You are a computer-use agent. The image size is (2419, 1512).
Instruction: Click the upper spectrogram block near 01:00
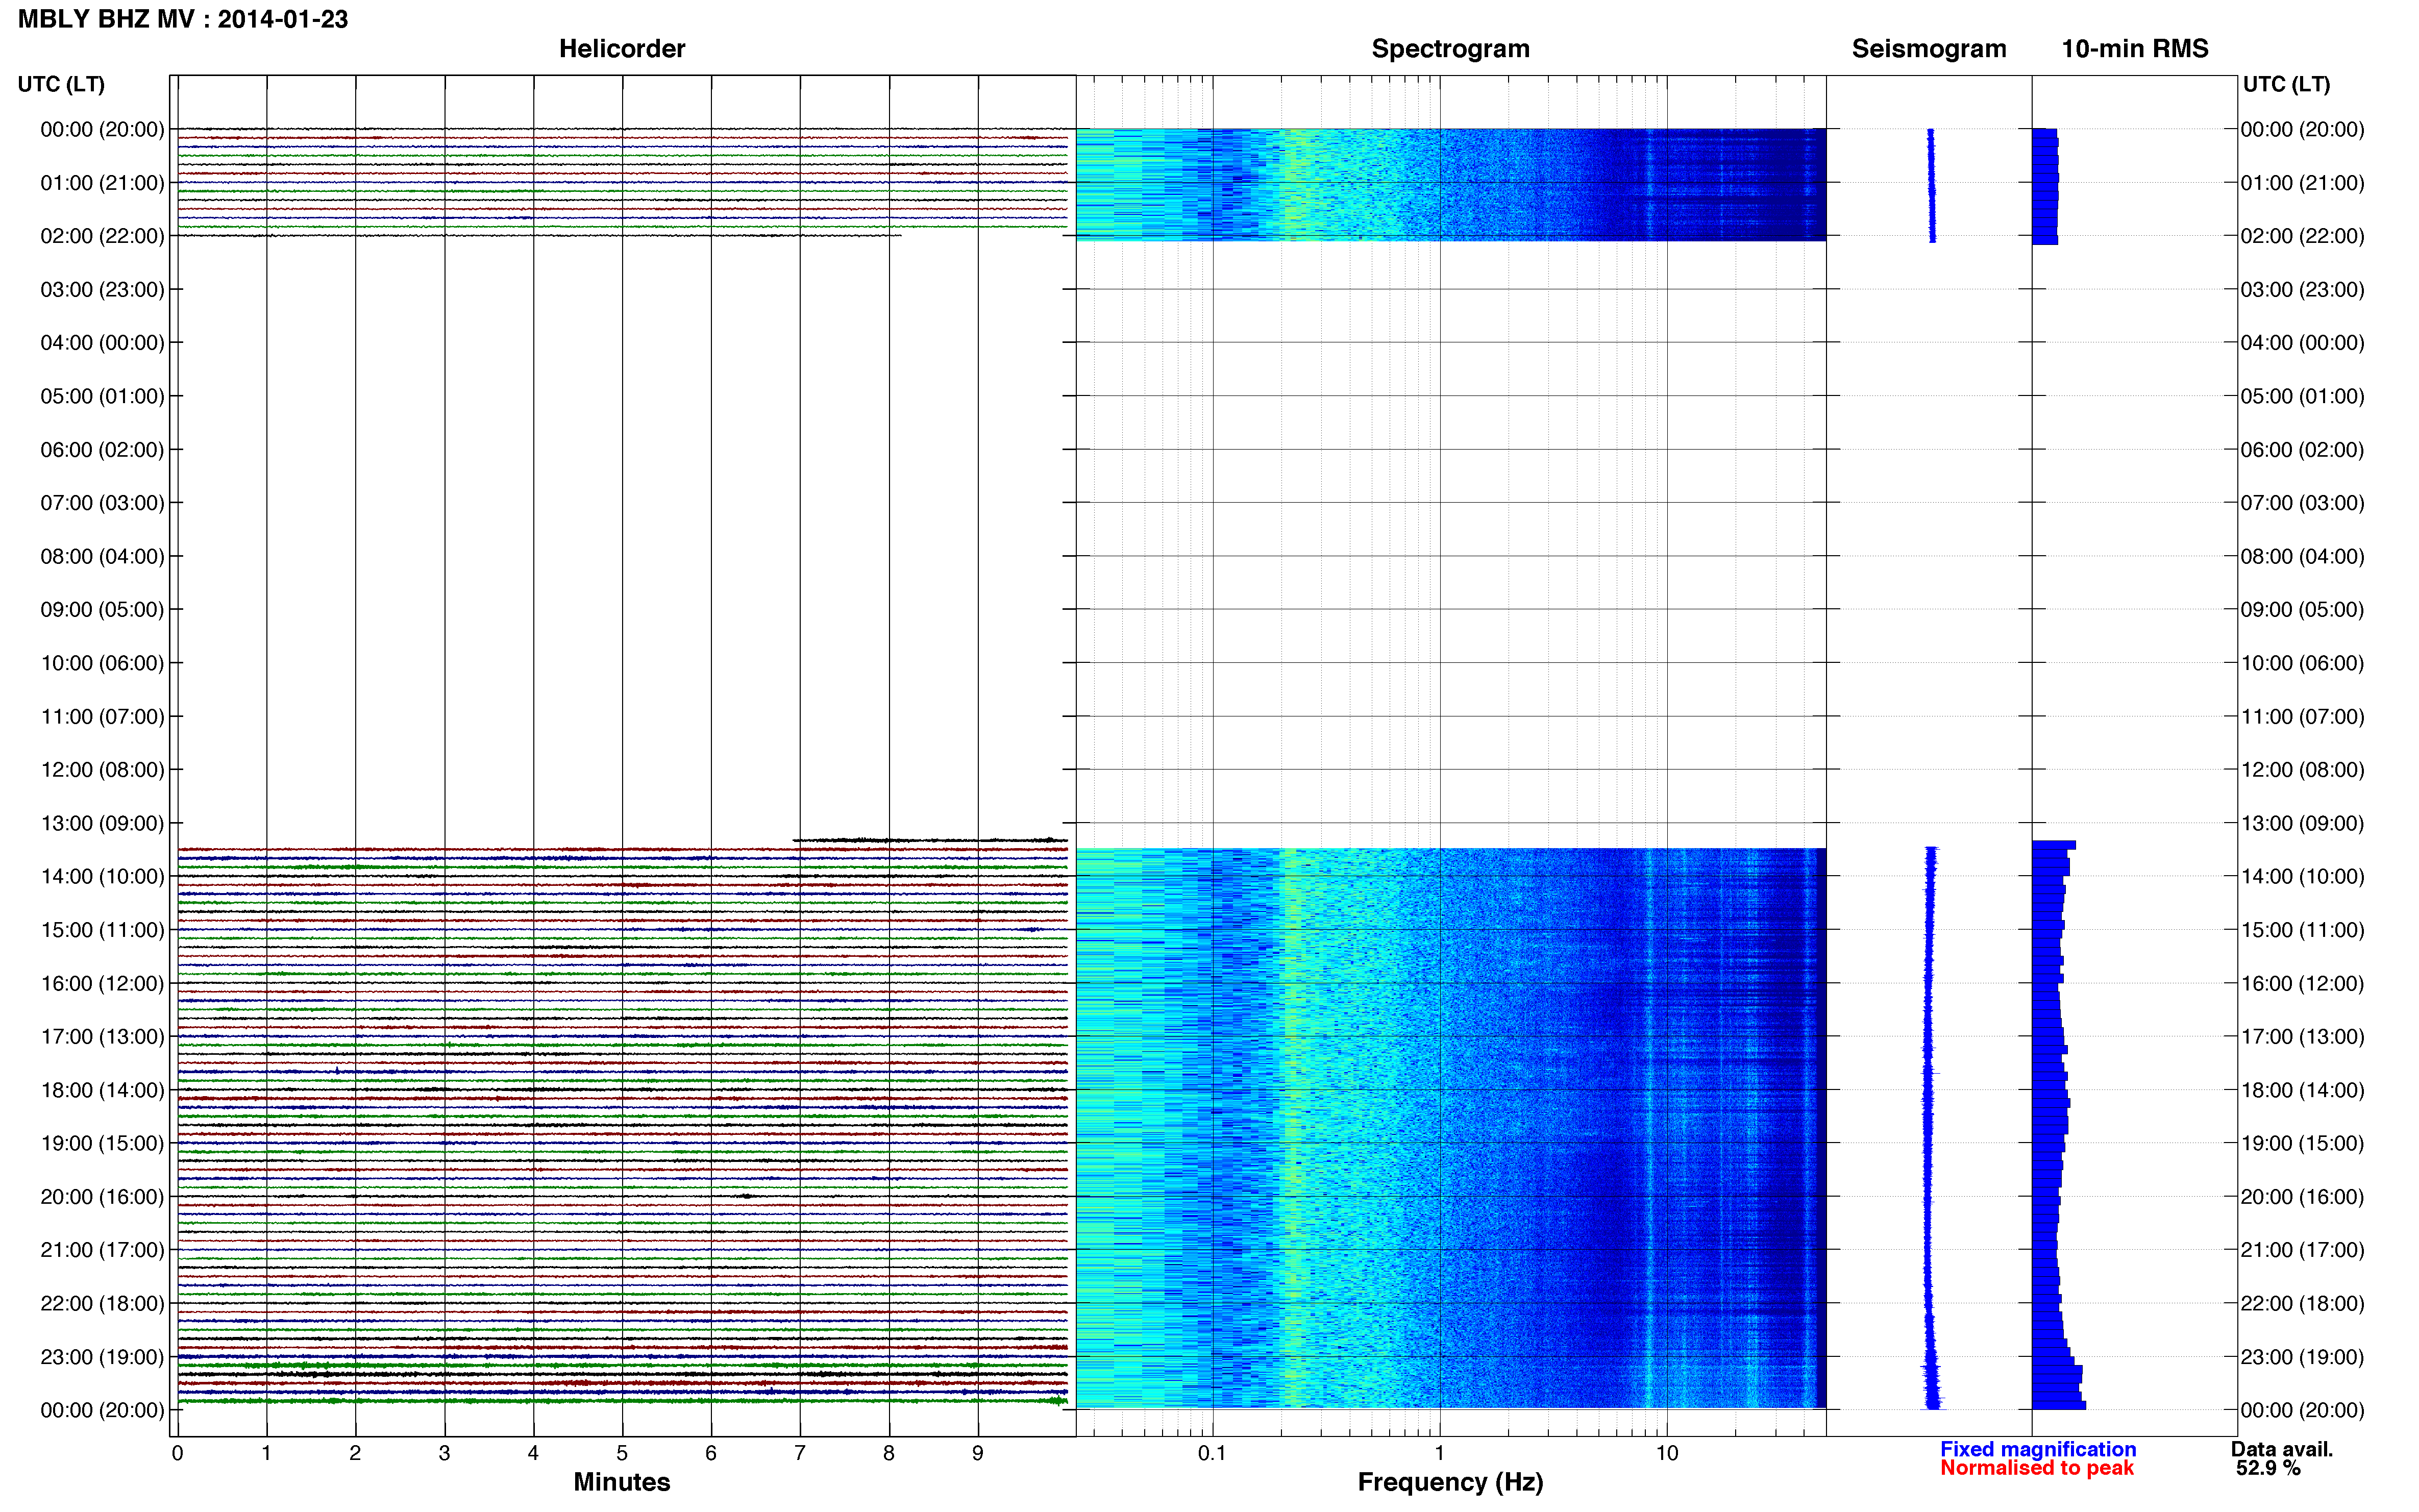(1451, 184)
